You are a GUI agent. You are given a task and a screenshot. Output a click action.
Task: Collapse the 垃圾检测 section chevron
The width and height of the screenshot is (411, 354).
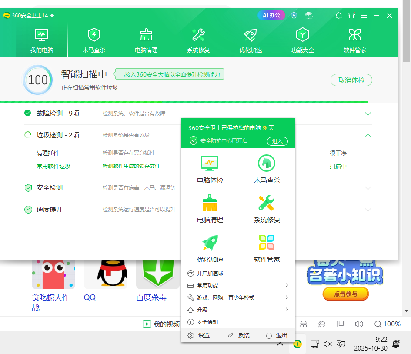tap(368, 135)
